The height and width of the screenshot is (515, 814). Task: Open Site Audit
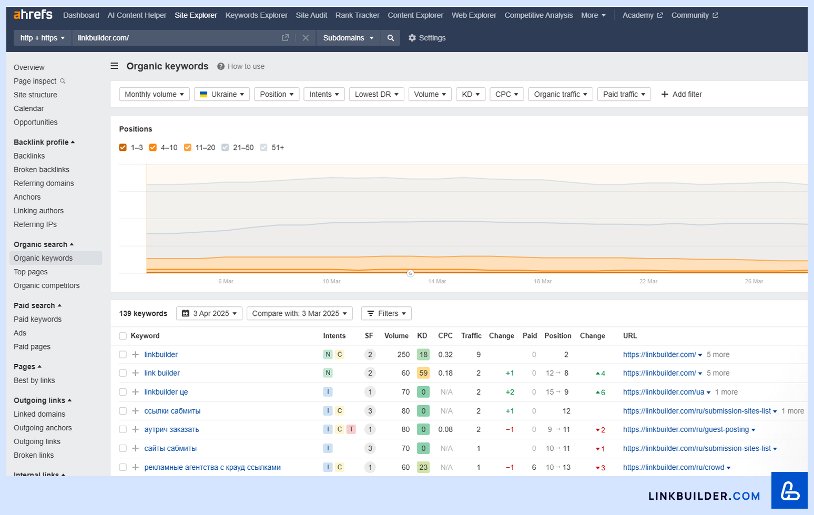[x=311, y=15]
